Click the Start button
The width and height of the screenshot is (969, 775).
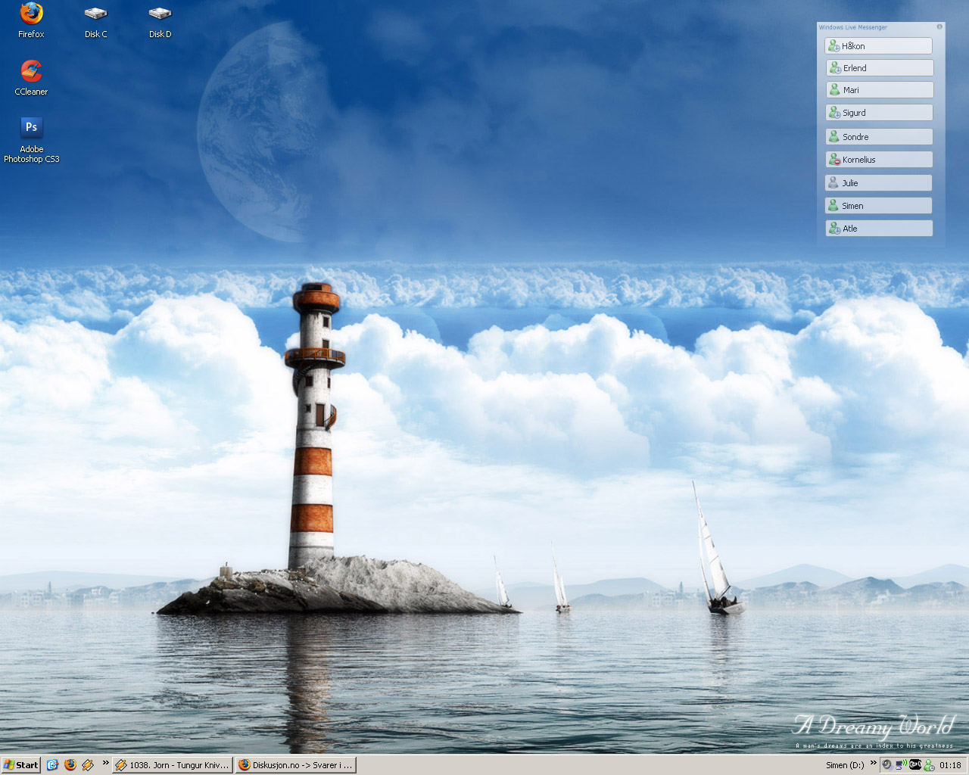21,765
